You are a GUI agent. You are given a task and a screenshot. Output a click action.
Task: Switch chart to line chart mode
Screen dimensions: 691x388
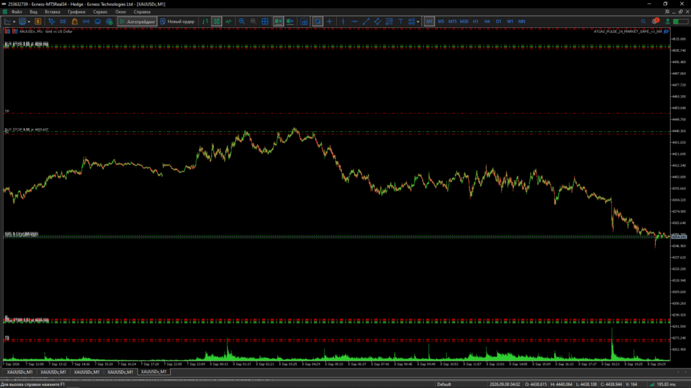click(x=228, y=22)
